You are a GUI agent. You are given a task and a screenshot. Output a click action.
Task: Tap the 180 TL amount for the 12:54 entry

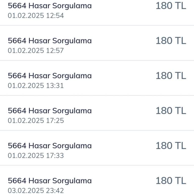(171, 6)
